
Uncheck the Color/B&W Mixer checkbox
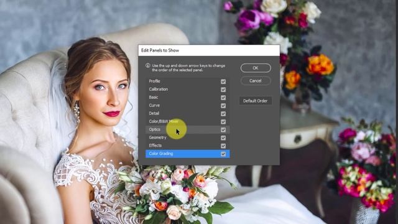(223, 122)
